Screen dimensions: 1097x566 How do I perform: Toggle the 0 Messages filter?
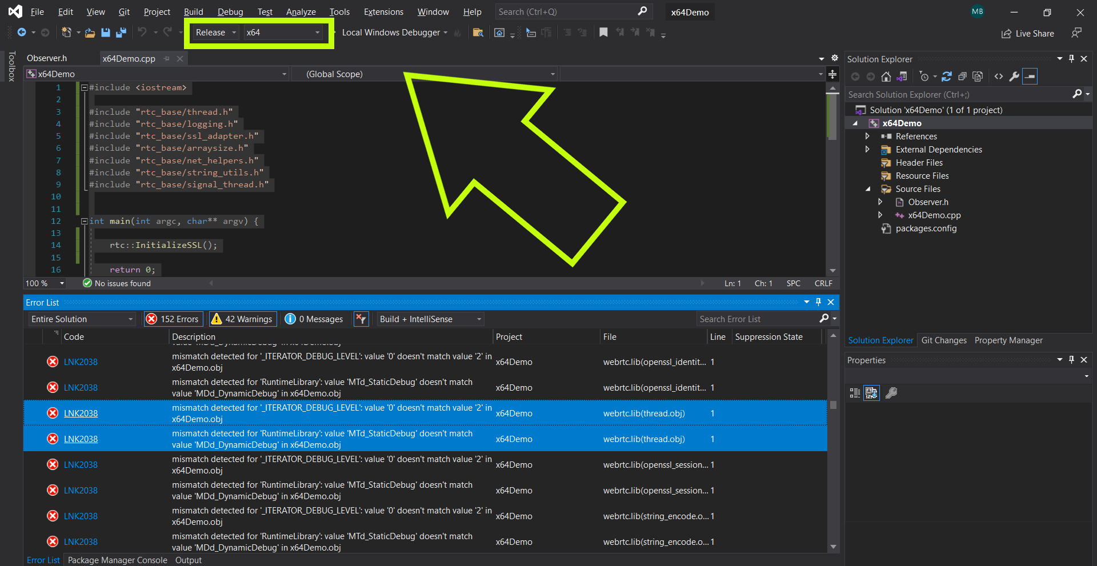314,319
